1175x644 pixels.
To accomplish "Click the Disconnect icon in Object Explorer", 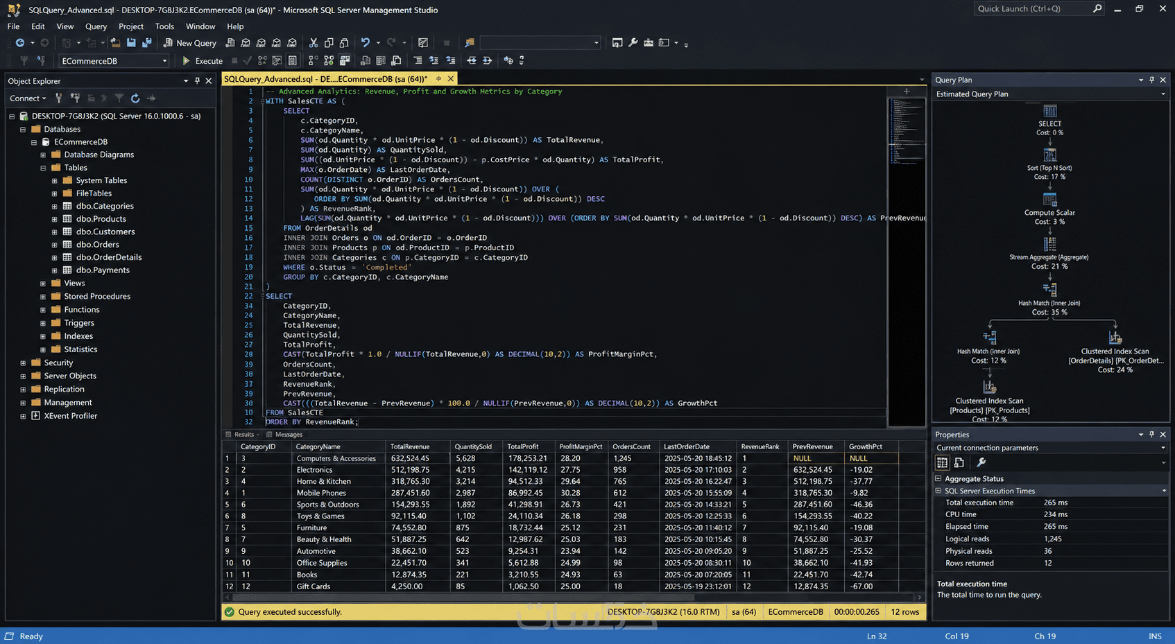I will [75, 98].
